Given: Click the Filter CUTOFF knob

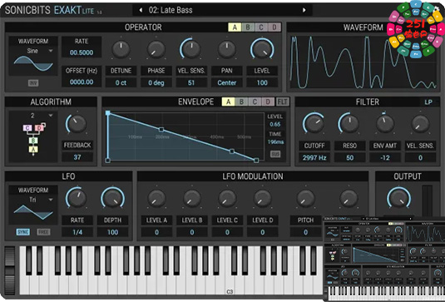Looking at the screenshot, I should point(314,124).
